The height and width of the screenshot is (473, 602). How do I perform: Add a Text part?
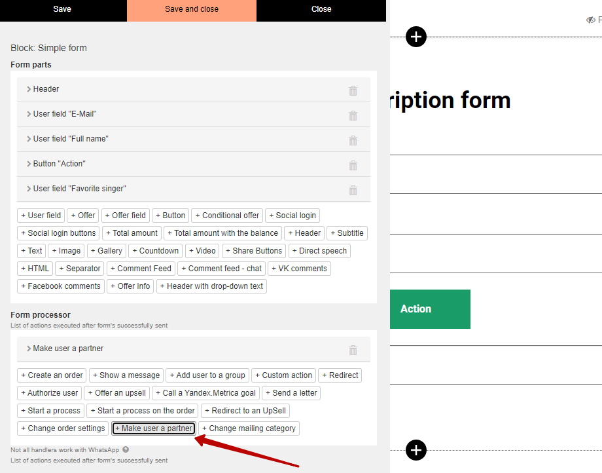[x=31, y=251]
